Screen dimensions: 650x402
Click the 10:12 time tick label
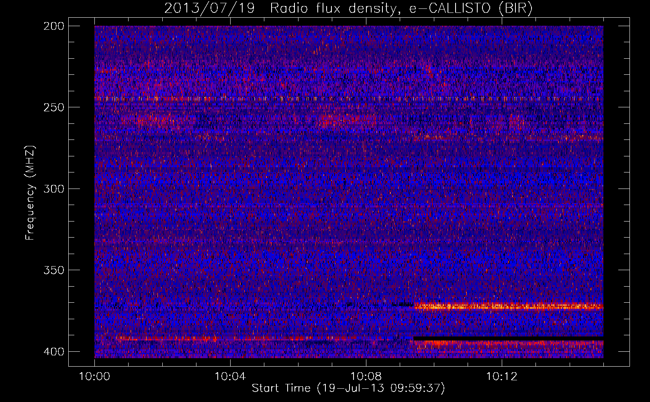coord(502,377)
